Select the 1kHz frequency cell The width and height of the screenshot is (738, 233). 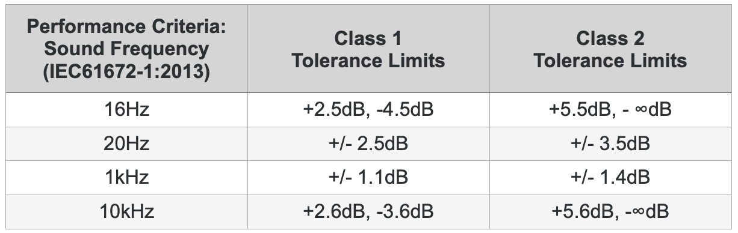(x=126, y=178)
